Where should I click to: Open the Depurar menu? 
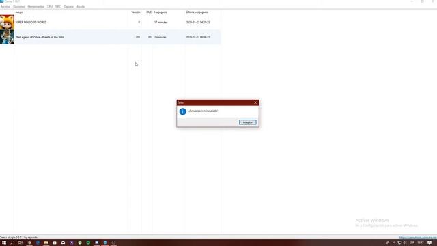tap(68, 7)
